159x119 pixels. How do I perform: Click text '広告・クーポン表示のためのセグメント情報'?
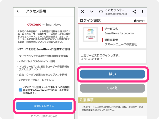(43, 75)
